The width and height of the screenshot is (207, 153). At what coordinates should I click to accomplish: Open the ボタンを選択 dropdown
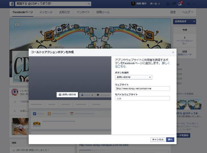[134, 77]
